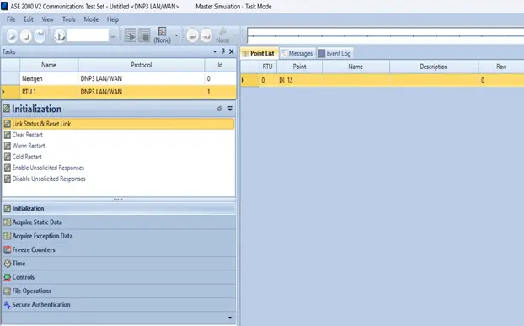524x326 pixels.
Task: Click the Protocol column header
Action: [141, 65]
